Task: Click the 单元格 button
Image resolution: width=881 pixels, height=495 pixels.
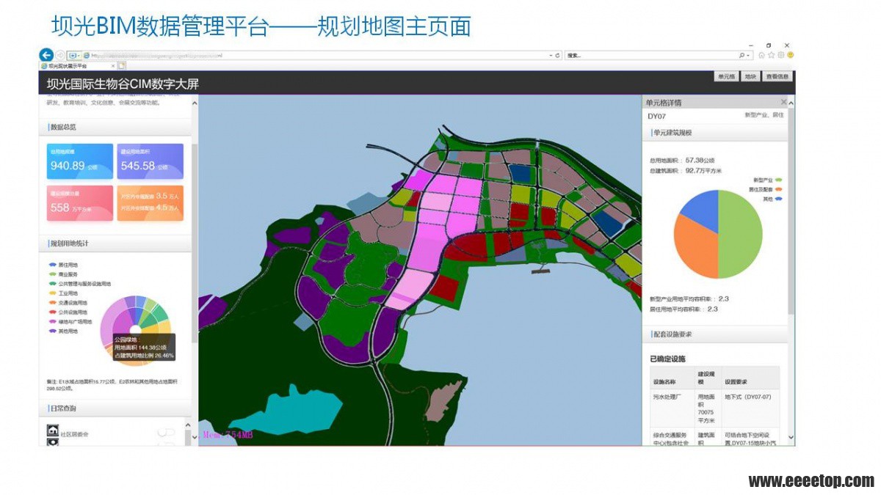Action: click(x=726, y=76)
